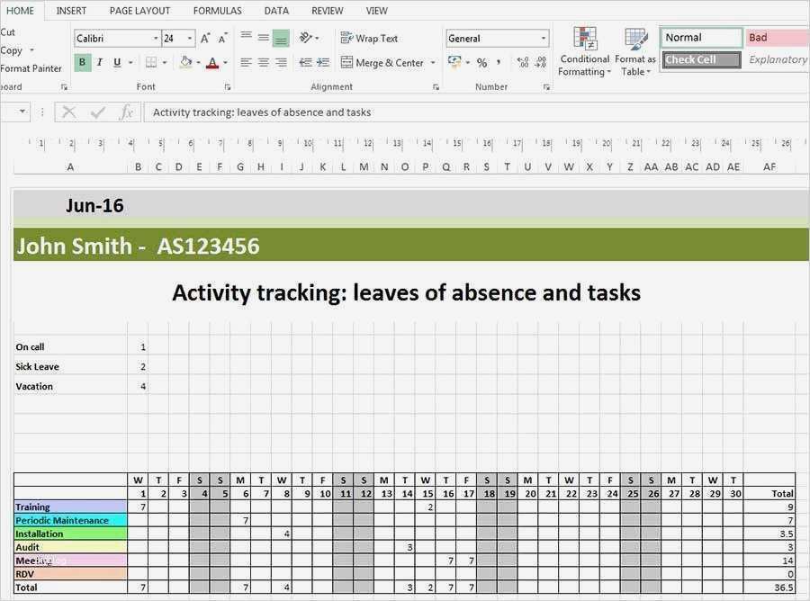Apply Bold formatting
810x601 pixels.
click(x=82, y=62)
